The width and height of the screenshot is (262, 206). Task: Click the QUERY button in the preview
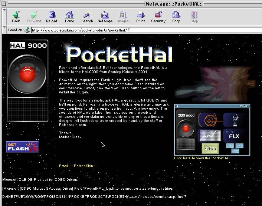click(210, 149)
